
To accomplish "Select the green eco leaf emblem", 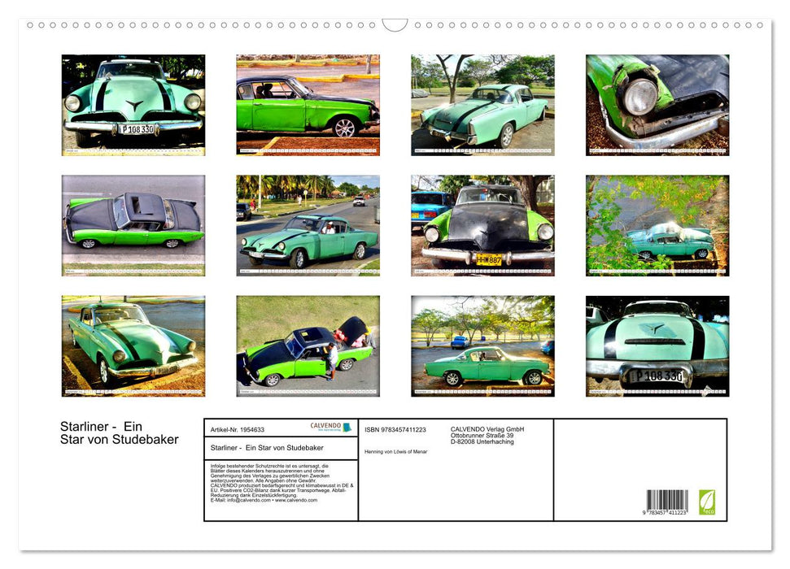I will [x=708, y=502].
